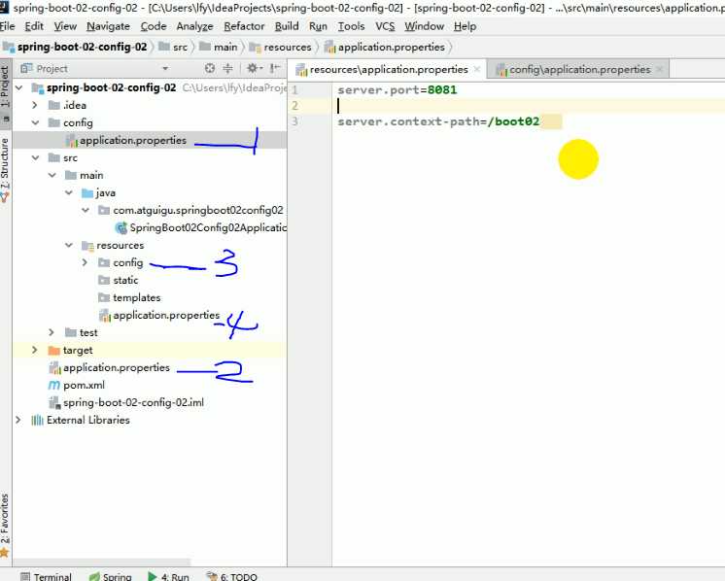Click the External Libraries icon
The width and height of the screenshot is (725, 581).
click(37, 420)
